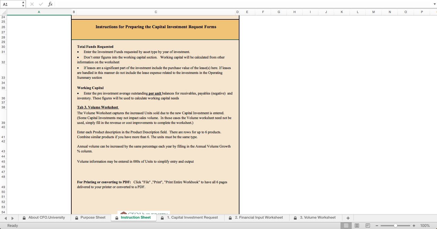Screen dimensions: 437x229
Task: Click the Total Funds Requested heading
Action: (95, 47)
